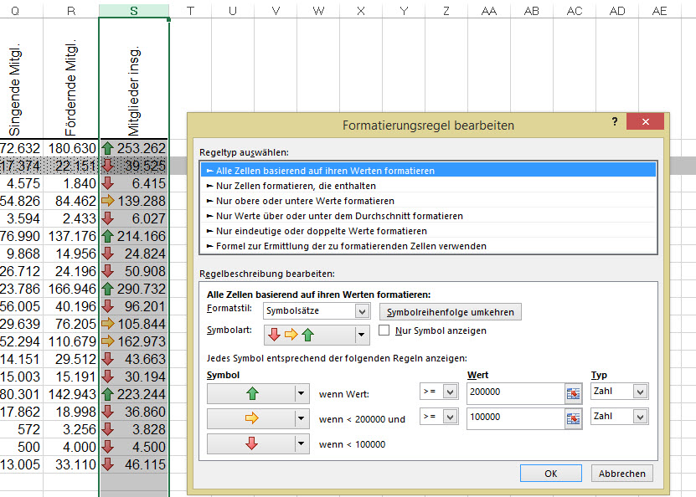Enable 'Nur Symbol anzeigen' checkbox
Viewport: 696px width, 497px height.
point(384,330)
